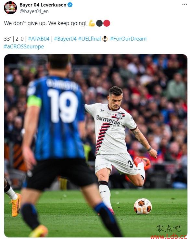190x240 pixels.
Task: Open the @bayer04_en handle link
Action: pos(34,11)
